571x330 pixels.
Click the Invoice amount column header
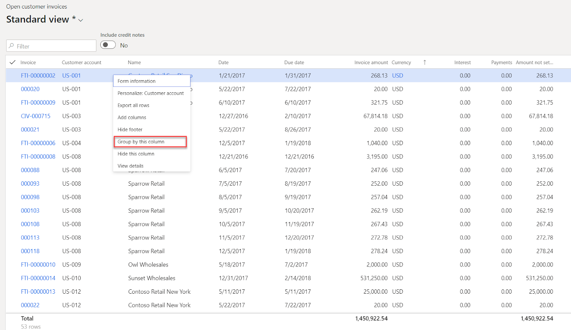point(371,62)
